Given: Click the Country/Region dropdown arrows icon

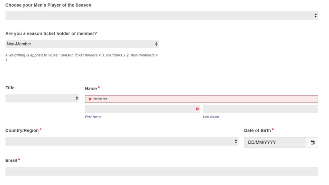Looking at the screenshot, I should (236, 141).
